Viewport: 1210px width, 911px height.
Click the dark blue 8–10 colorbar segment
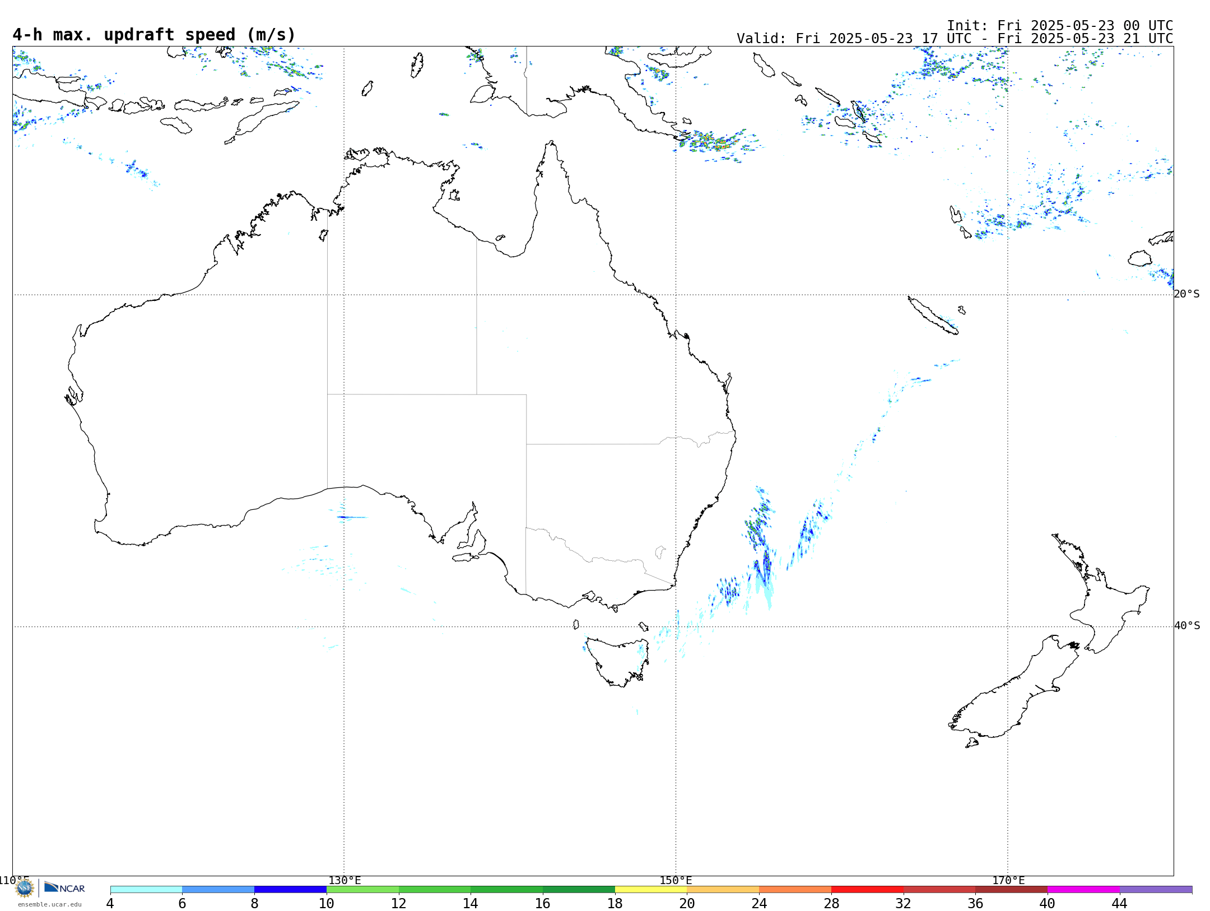[x=291, y=890]
